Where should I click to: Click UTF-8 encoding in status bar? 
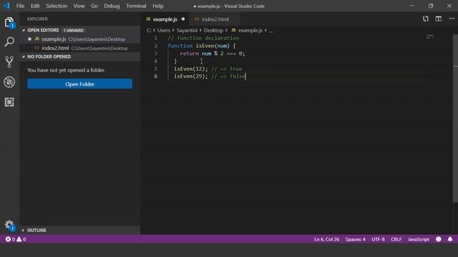coord(378,239)
